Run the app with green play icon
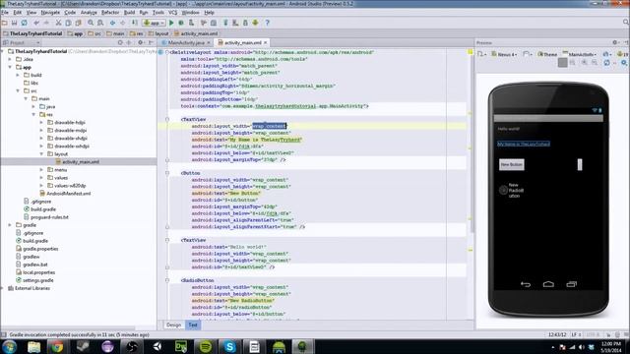This screenshot has width=630, height=354. (x=171, y=23)
